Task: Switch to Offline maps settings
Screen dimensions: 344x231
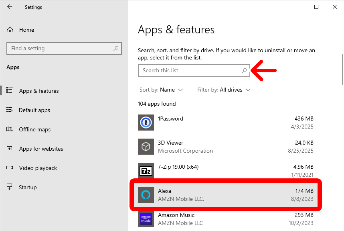Action: click(x=34, y=129)
